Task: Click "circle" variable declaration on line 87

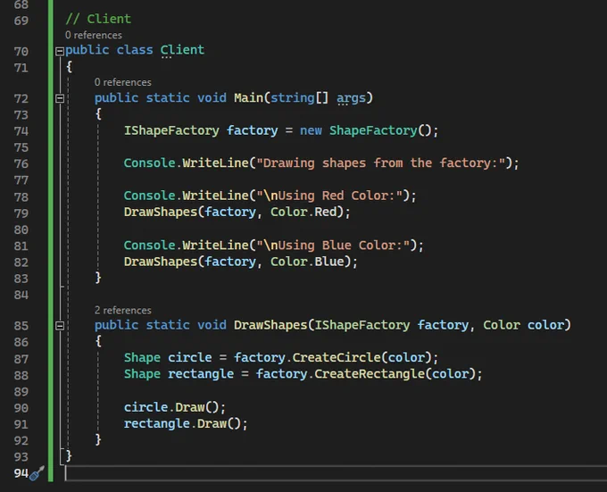Action: 189,357
